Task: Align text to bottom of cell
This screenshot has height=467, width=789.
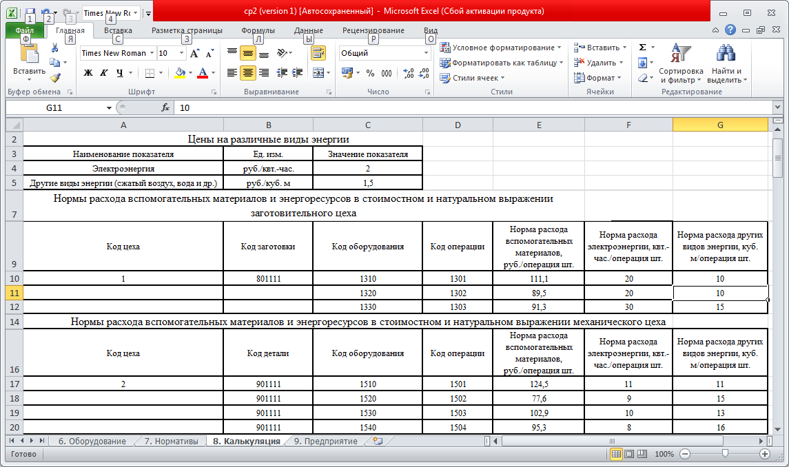Action: [264, 53]
